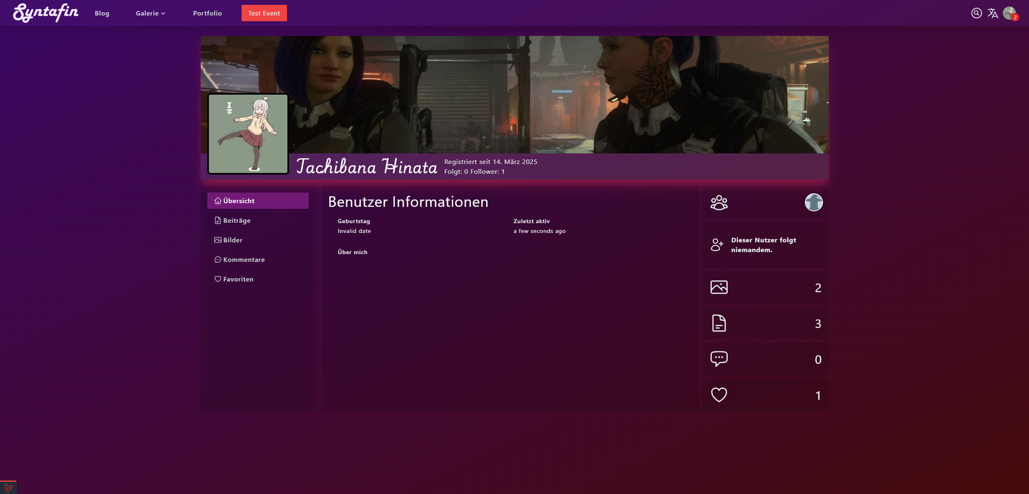Open the search icon in header
This screenshot has width=1029, height=494.
click(976, 13)
